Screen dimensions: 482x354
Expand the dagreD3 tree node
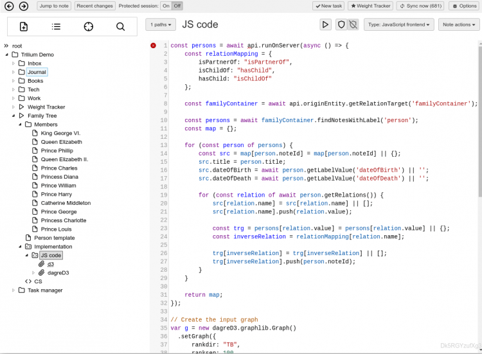(34, 272)
